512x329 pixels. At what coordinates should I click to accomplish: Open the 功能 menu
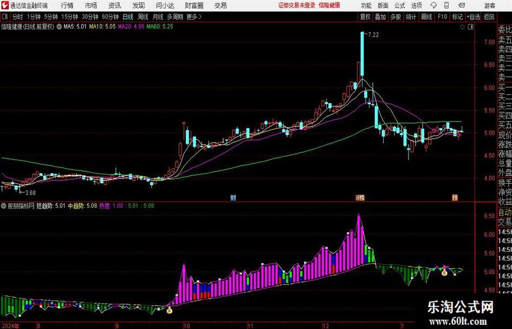pyautogui.click(x=366, y=5)
